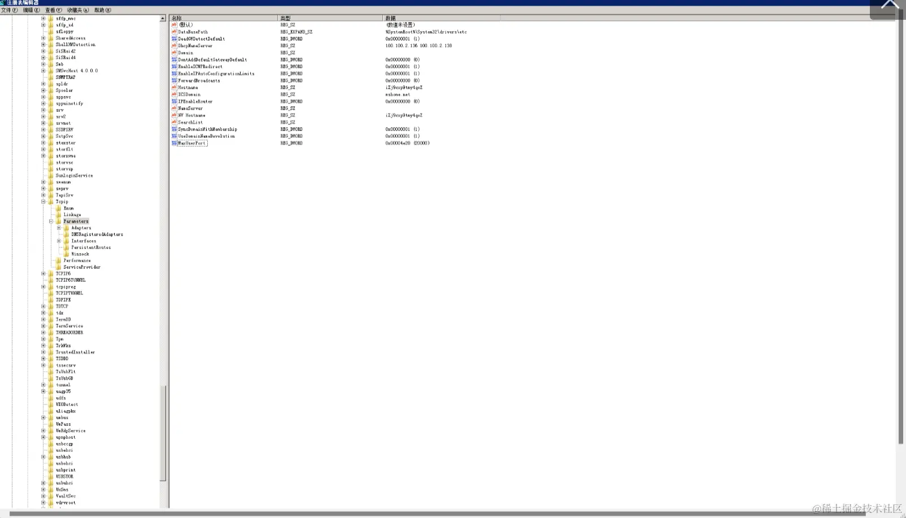
Task: Click the ab icon of ICSDomain value
Action: [x=174, y=94]
